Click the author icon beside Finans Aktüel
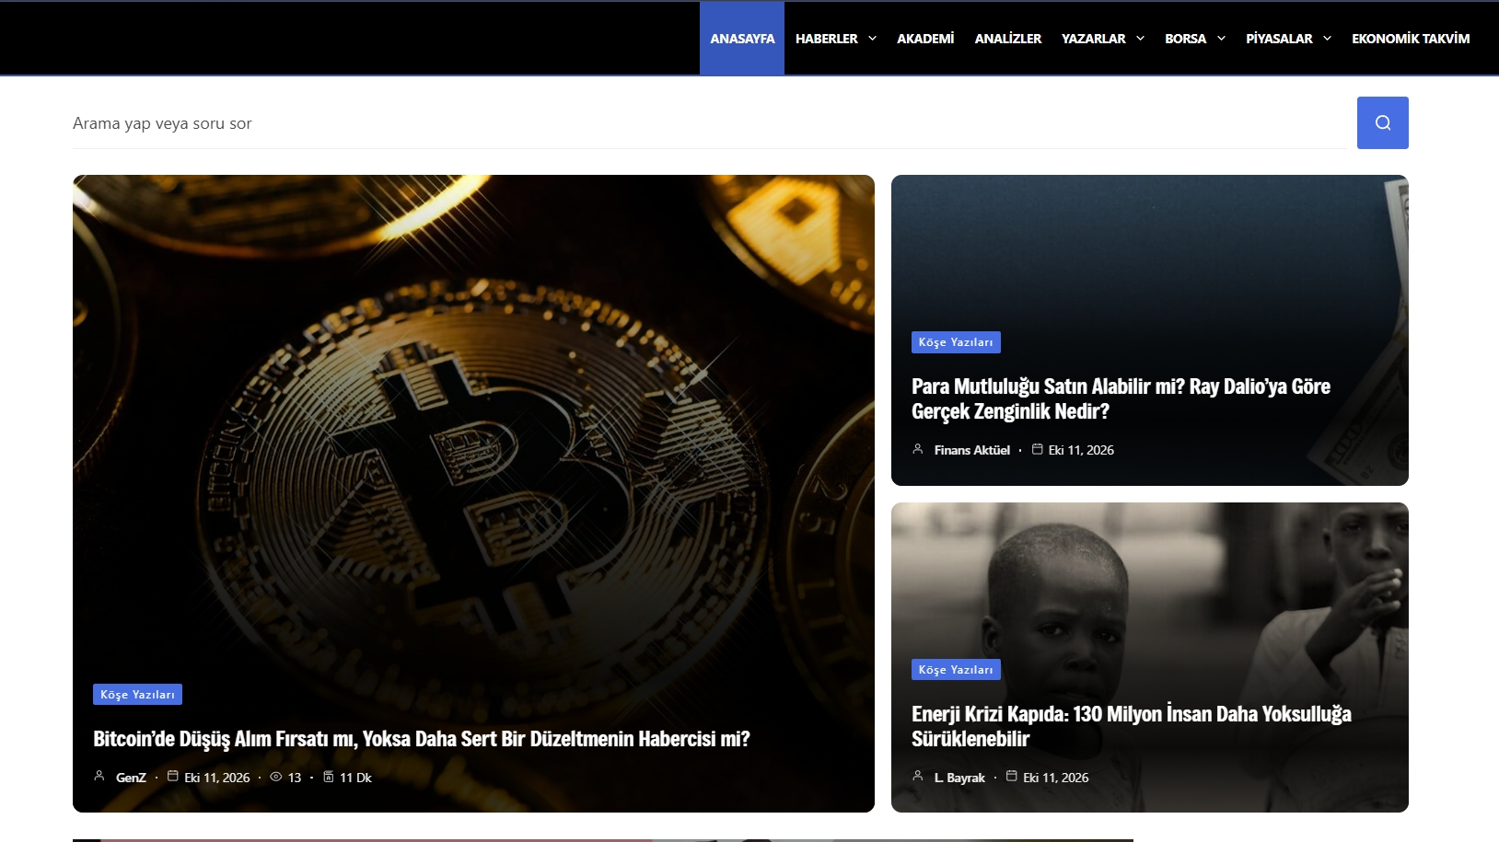Viewport: 1499px width, 842px height. click(918, 448)
